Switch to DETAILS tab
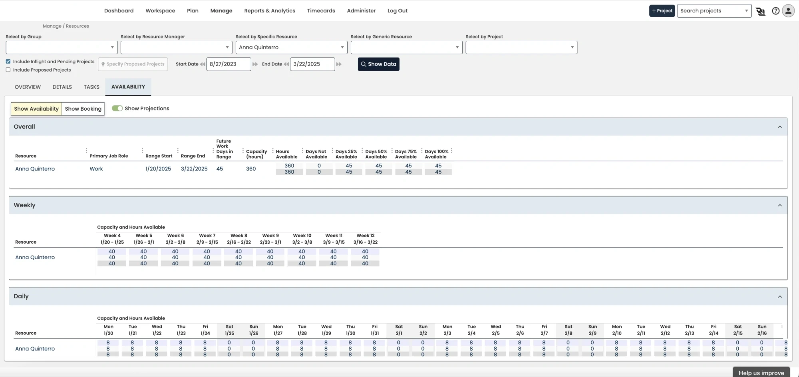Screen dimensions: 799x377 tap(62, 87)
